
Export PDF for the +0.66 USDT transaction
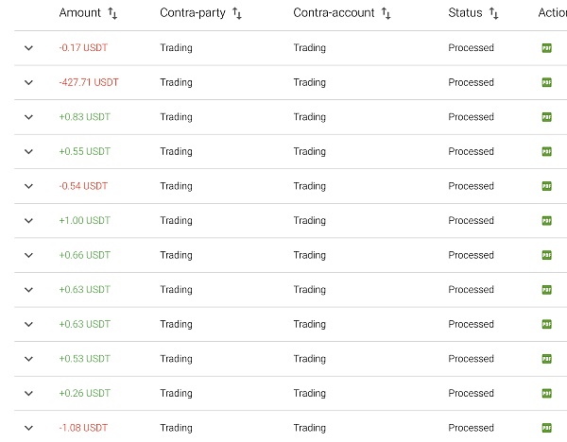tap(546, 255)
